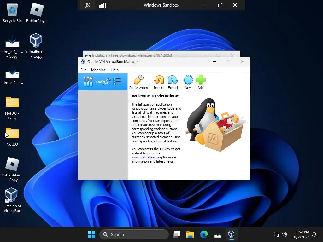Maximize the VirtualBox Manager window
Screen dimensions: 323x242
pyautogui.click(x=228, y=61)
